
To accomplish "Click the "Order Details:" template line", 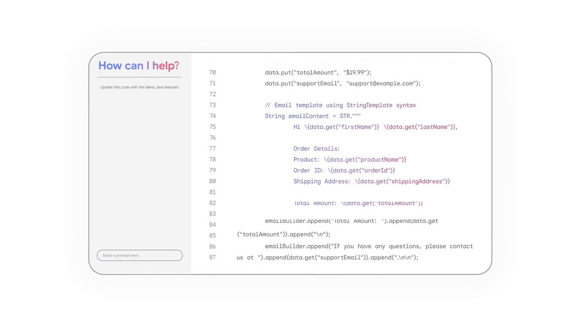I will pos(317,149).
